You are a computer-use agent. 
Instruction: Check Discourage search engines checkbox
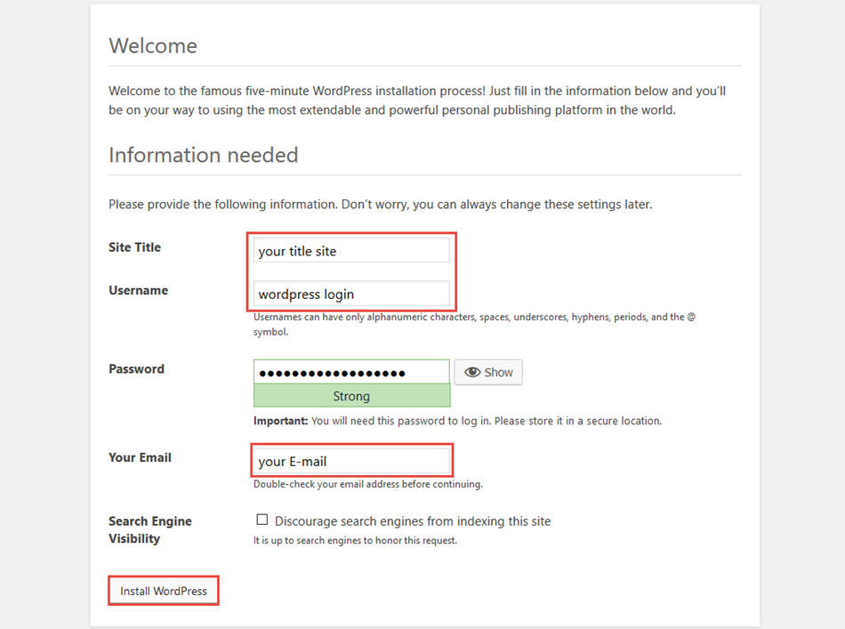[x=262, y=520]
